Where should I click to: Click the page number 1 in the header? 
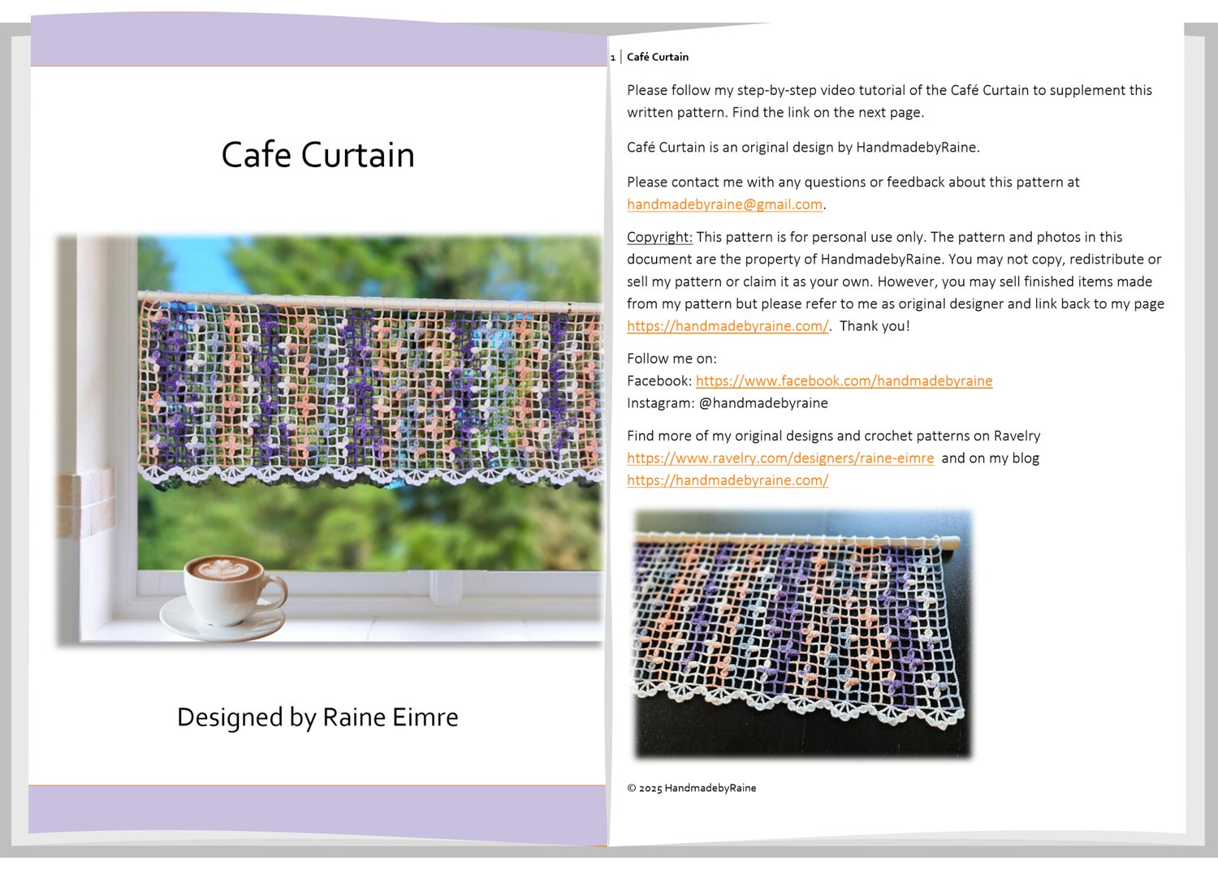[x=613, y=58]
